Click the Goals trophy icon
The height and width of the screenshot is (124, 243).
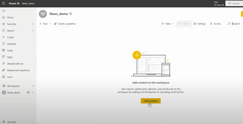click(x=3, y=50)
